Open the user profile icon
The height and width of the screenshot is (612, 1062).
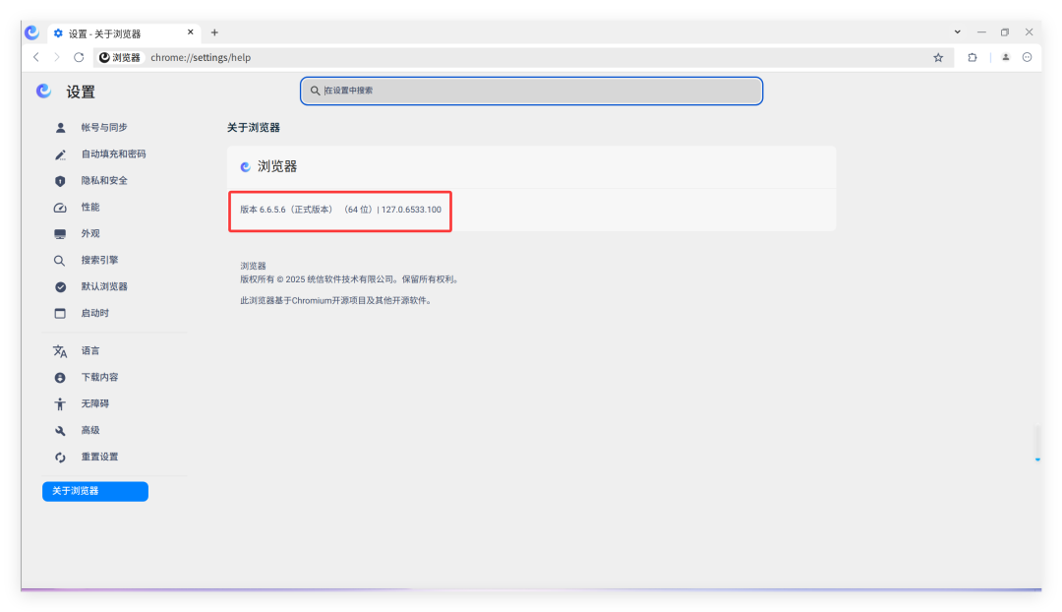(1006, 58)
